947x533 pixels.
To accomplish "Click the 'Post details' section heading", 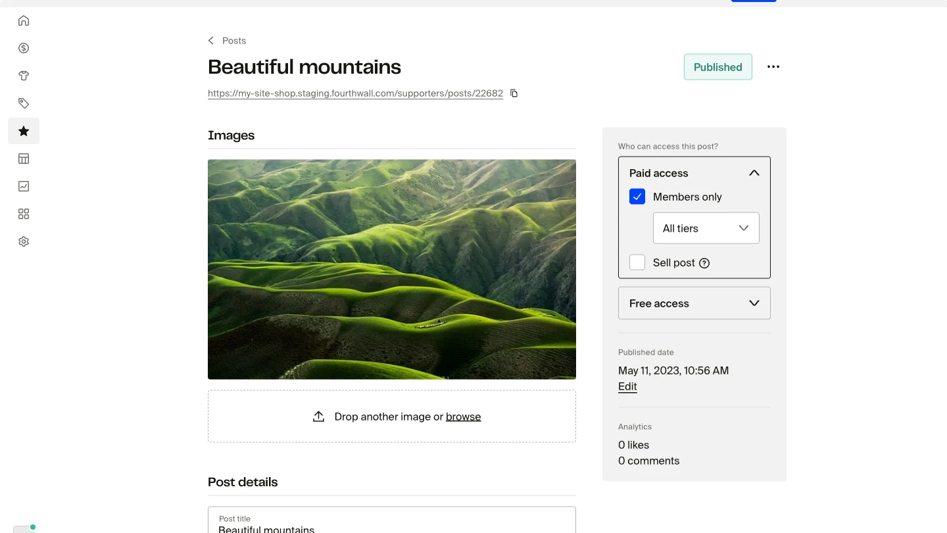I will click(x=243, y=482).
